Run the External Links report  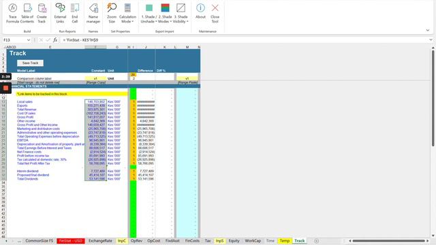click(x=60, y=13)
